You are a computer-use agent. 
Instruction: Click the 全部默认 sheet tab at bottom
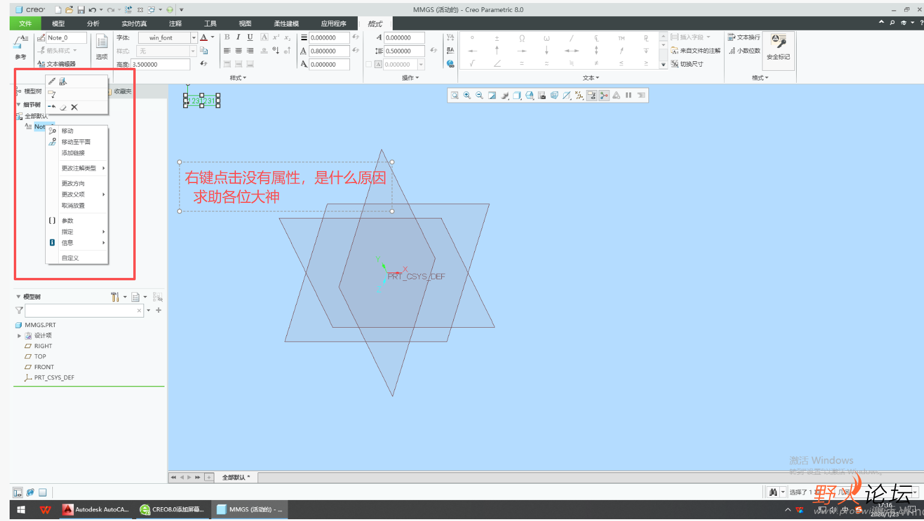click(x=237, y=478)
